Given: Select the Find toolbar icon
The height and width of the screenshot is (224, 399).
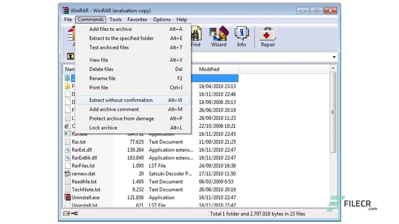Looking at the screenshot, I should (x=195, y=34).
